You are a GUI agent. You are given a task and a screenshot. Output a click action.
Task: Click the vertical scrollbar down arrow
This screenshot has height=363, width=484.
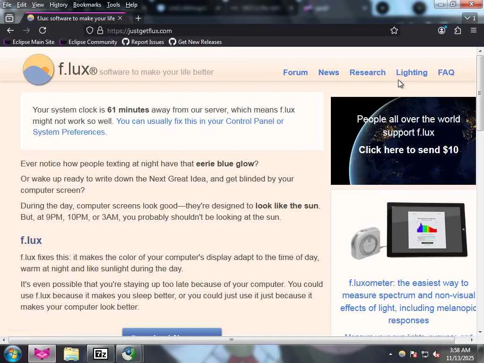tap(480, 332)
